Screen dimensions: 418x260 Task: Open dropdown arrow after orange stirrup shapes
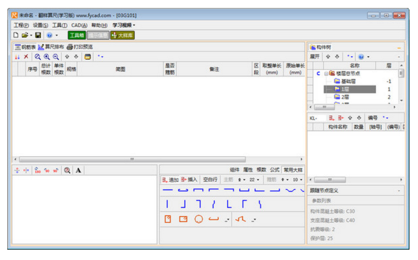point(227,220)
